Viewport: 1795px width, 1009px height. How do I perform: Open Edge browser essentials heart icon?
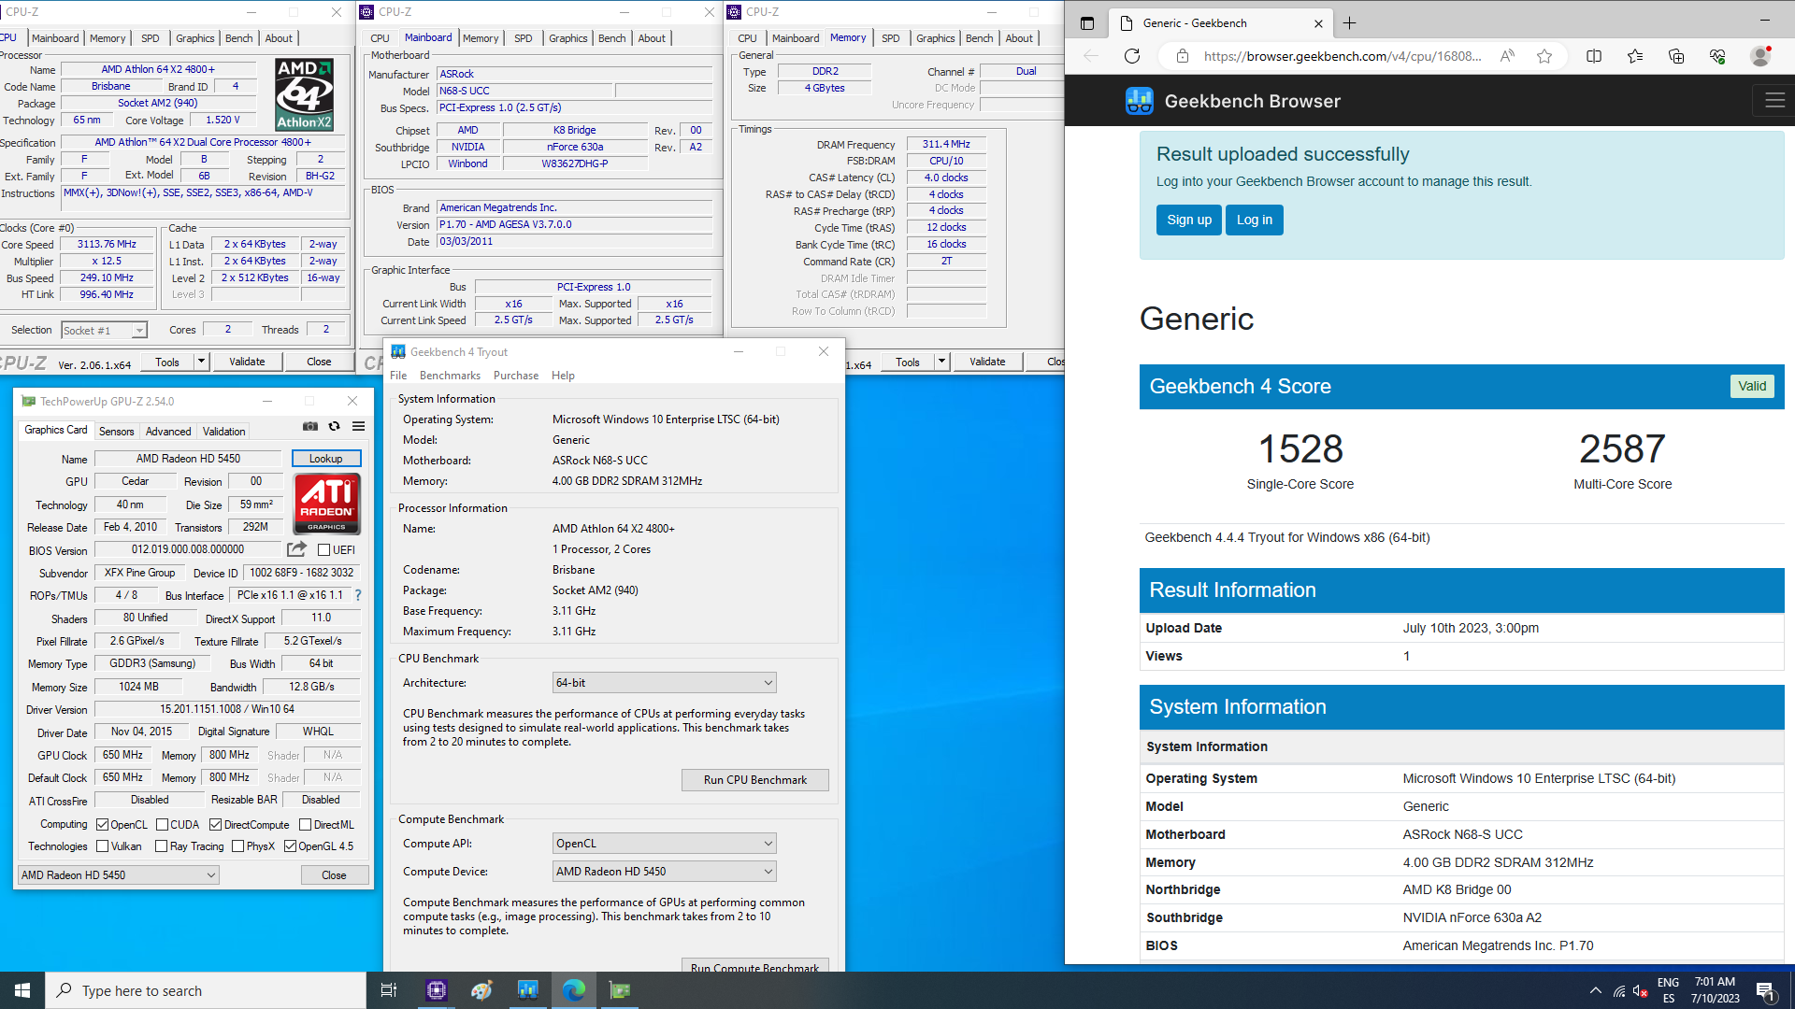pos(1717,56)
